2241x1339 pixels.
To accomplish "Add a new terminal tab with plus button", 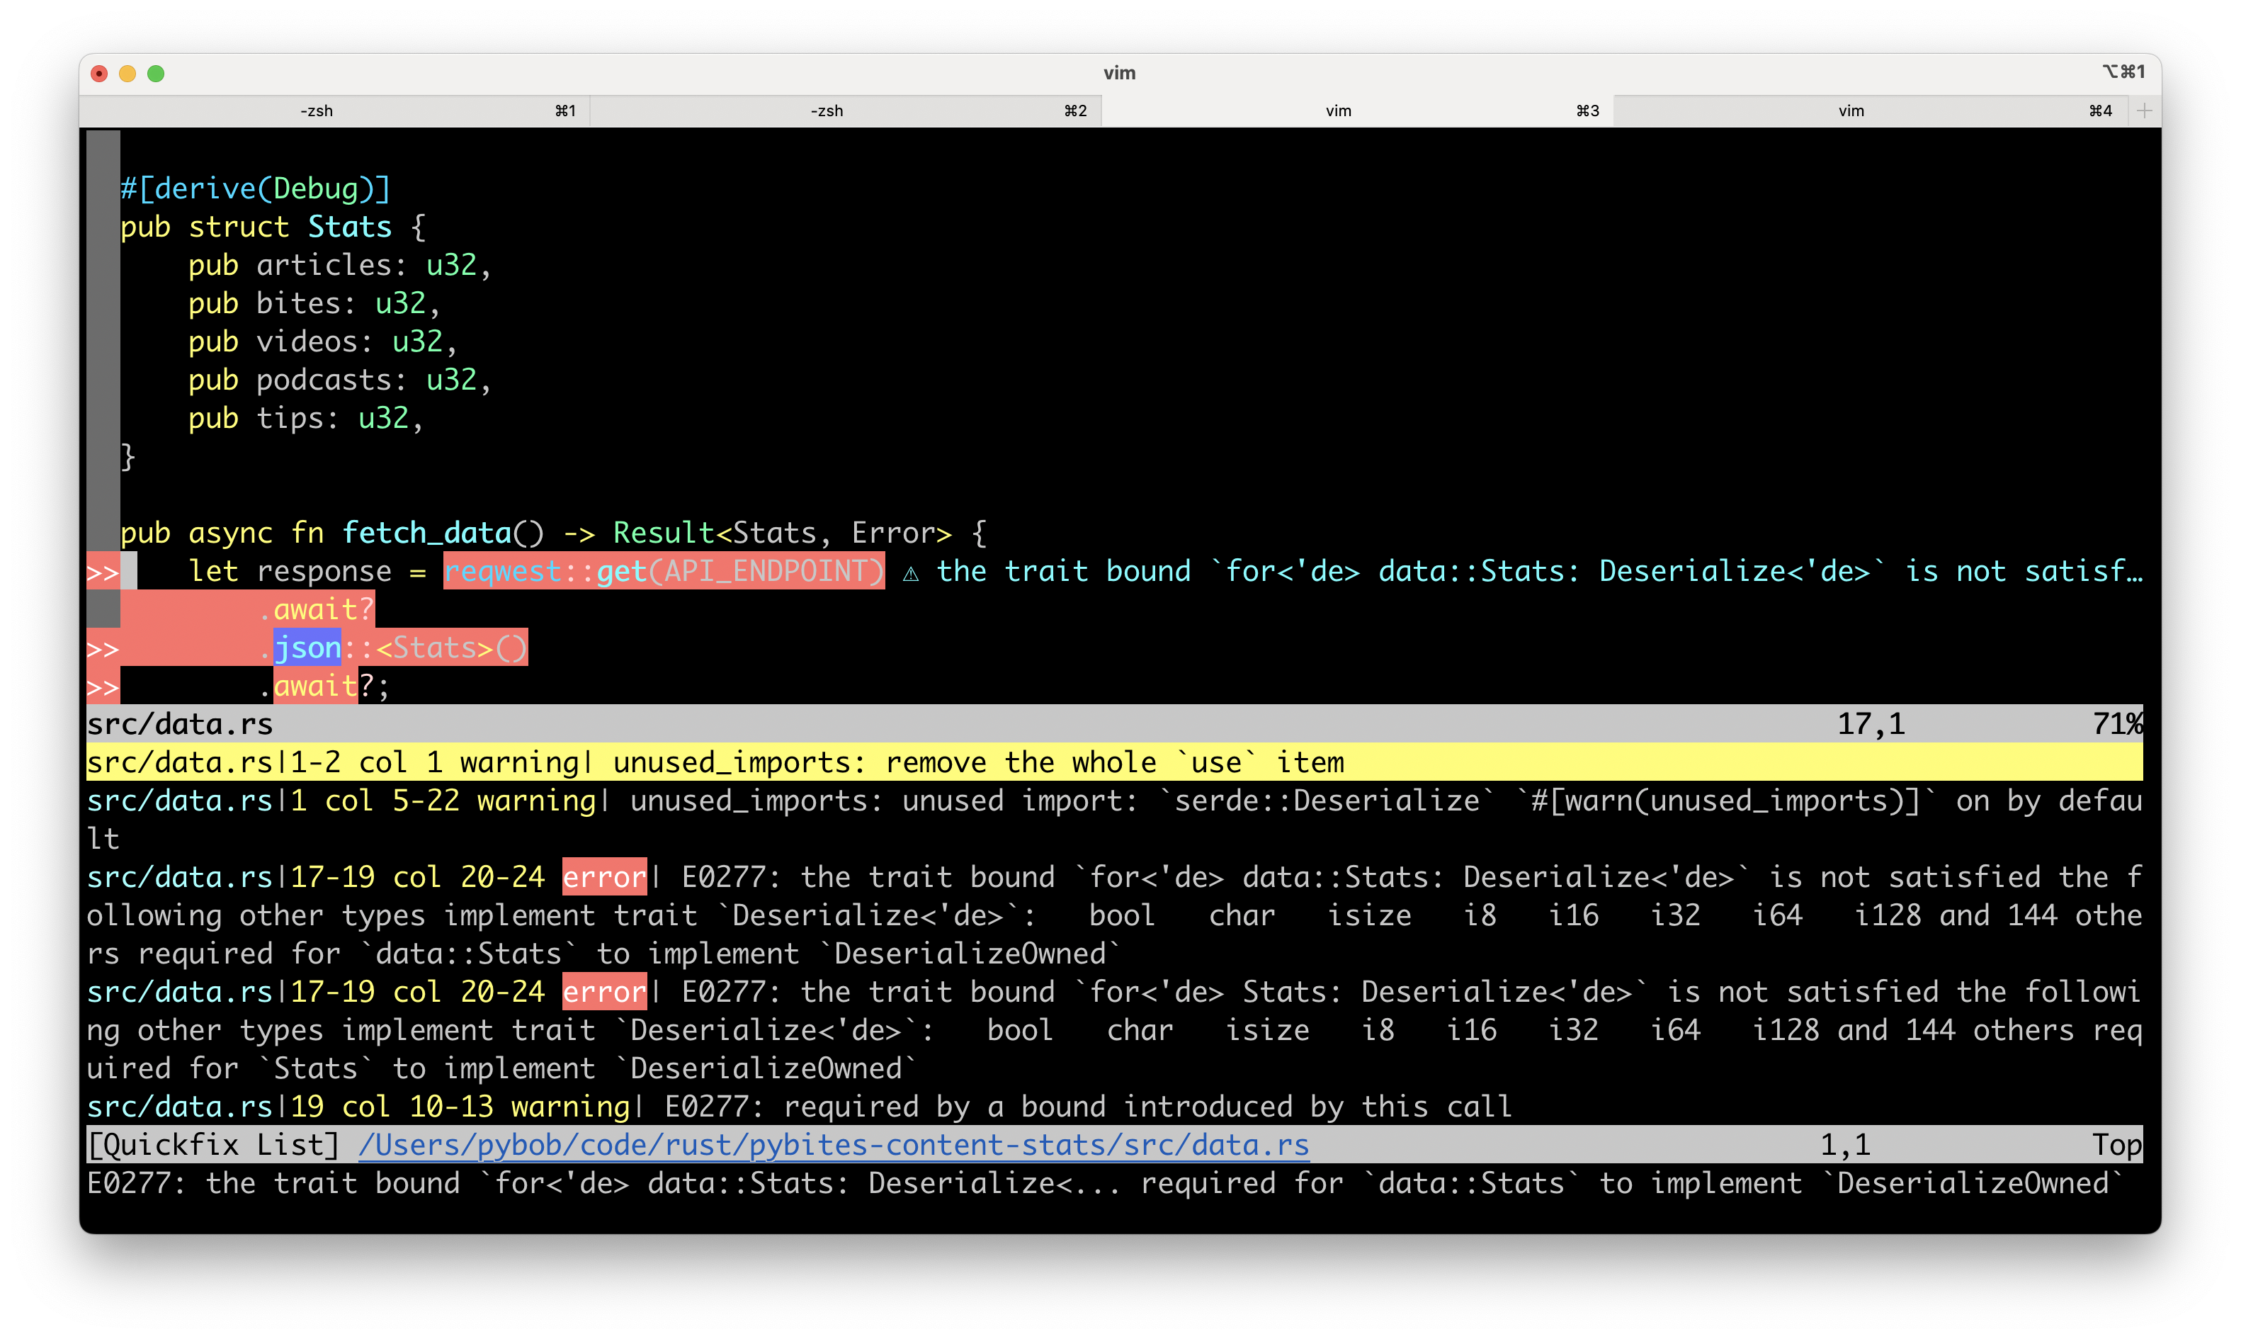I will pyautogui.click(x=2143, y=110).
